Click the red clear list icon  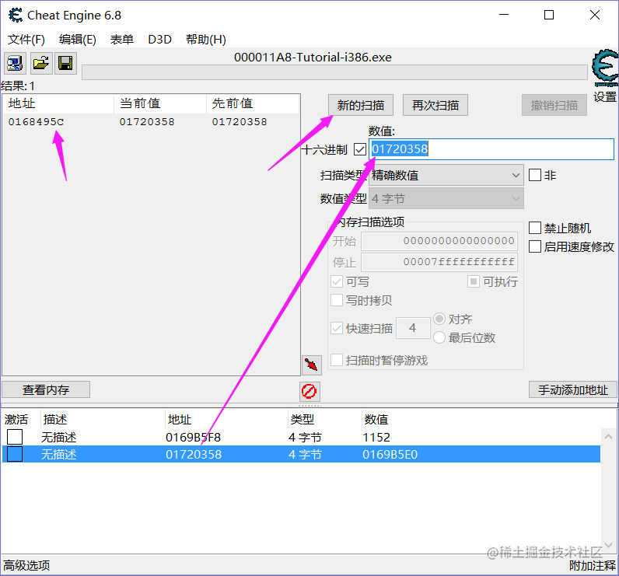tap(309, 391)
